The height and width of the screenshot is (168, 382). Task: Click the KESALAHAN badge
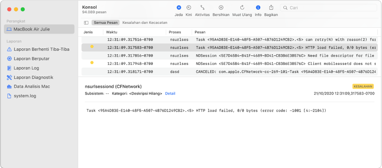click(363, 87)
